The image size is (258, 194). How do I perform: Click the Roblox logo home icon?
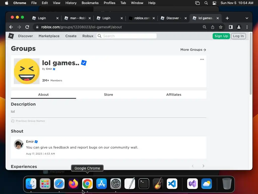tap(11, 36)
